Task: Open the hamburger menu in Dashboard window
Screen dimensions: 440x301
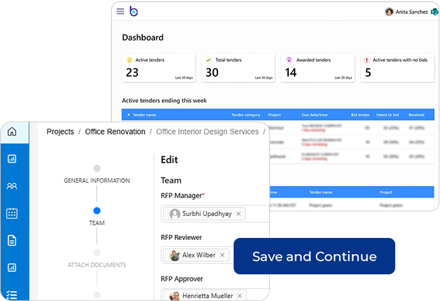Action: (120, 11)
